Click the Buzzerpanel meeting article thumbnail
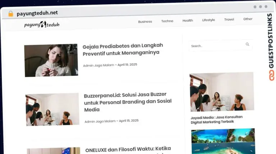276x154 pixels. [52, 109]
